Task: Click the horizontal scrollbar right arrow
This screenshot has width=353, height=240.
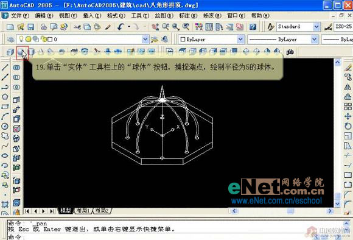Action: click(x=330, y=211)
